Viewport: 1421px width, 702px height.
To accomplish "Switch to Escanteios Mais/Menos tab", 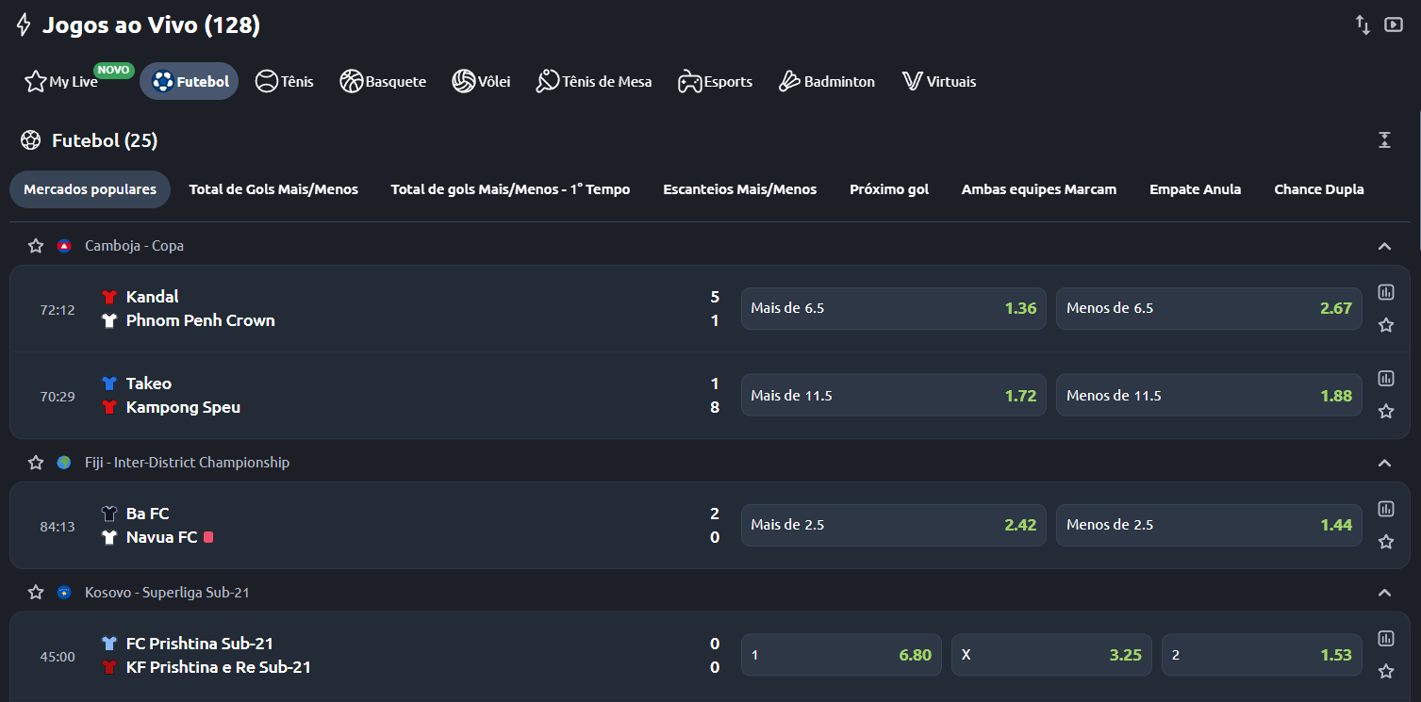I will click(x=739, y=189).
